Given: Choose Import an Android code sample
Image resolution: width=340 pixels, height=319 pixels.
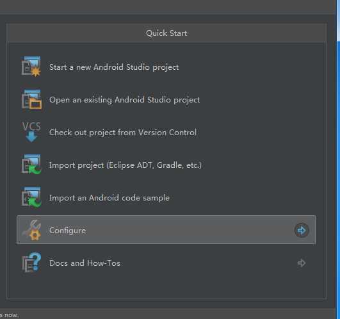Looking at the screenshot, I should [x=109, y=198].
